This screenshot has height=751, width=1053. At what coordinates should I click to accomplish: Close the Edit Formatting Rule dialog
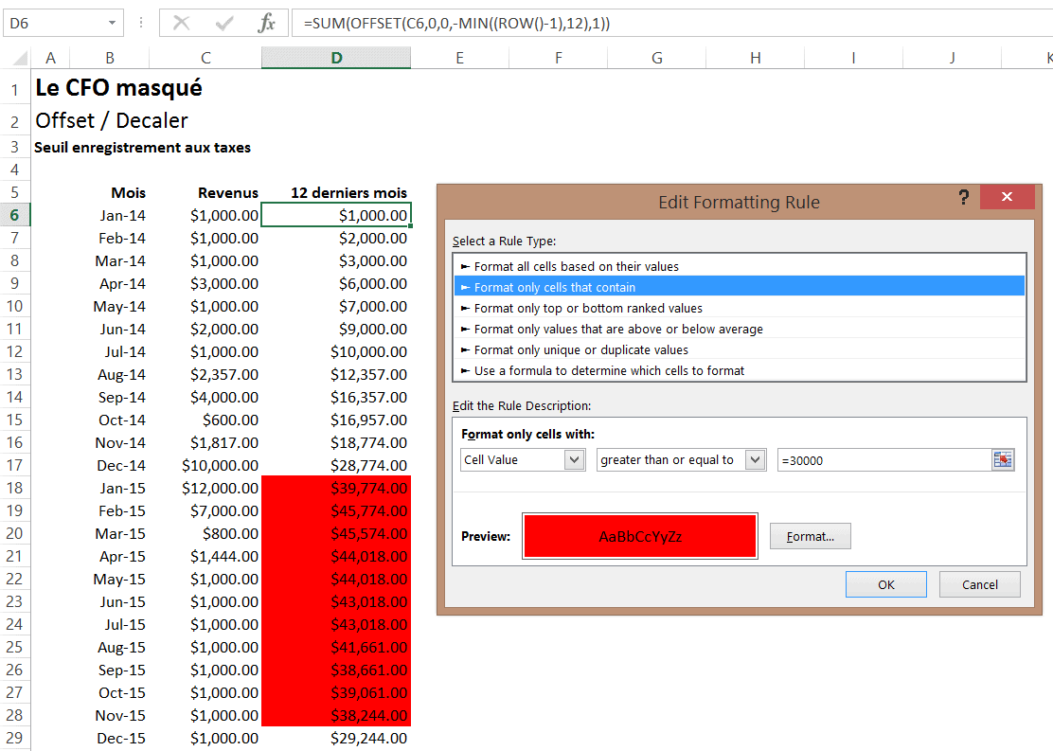[1007, 198]
